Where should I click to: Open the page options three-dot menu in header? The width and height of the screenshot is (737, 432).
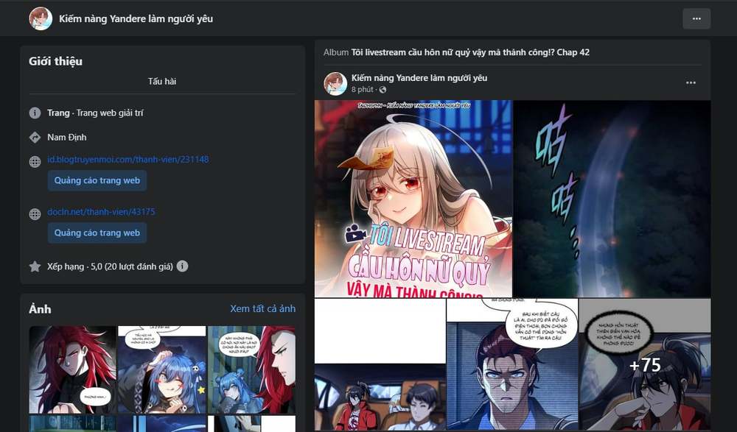(x=696, y=19)
